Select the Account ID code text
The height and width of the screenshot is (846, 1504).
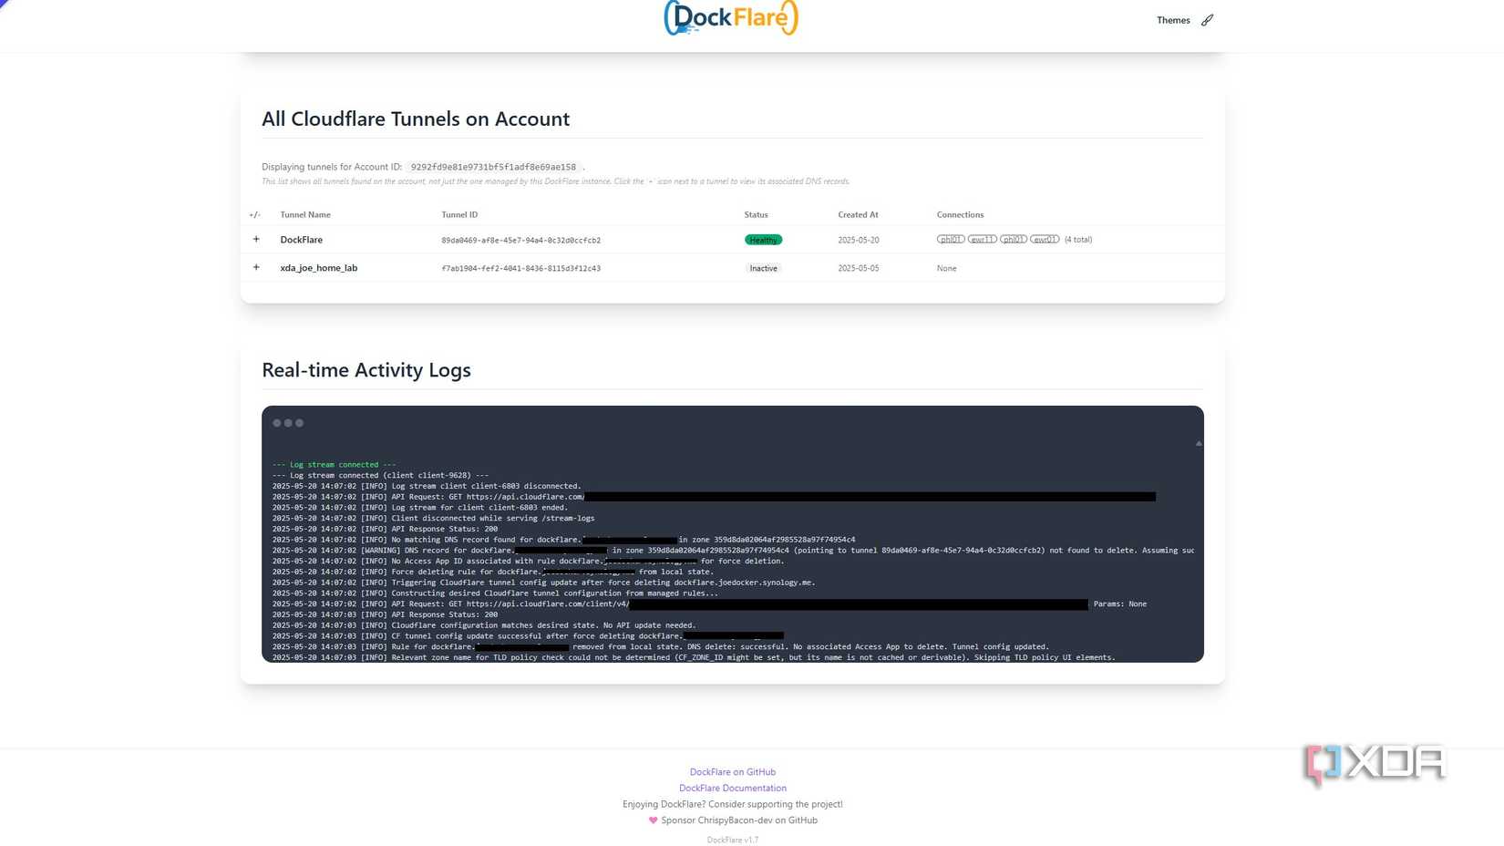pyautogui.click(x=493, y=167)
